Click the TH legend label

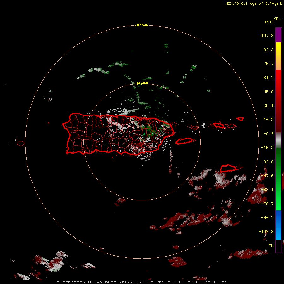click(271, 246)
